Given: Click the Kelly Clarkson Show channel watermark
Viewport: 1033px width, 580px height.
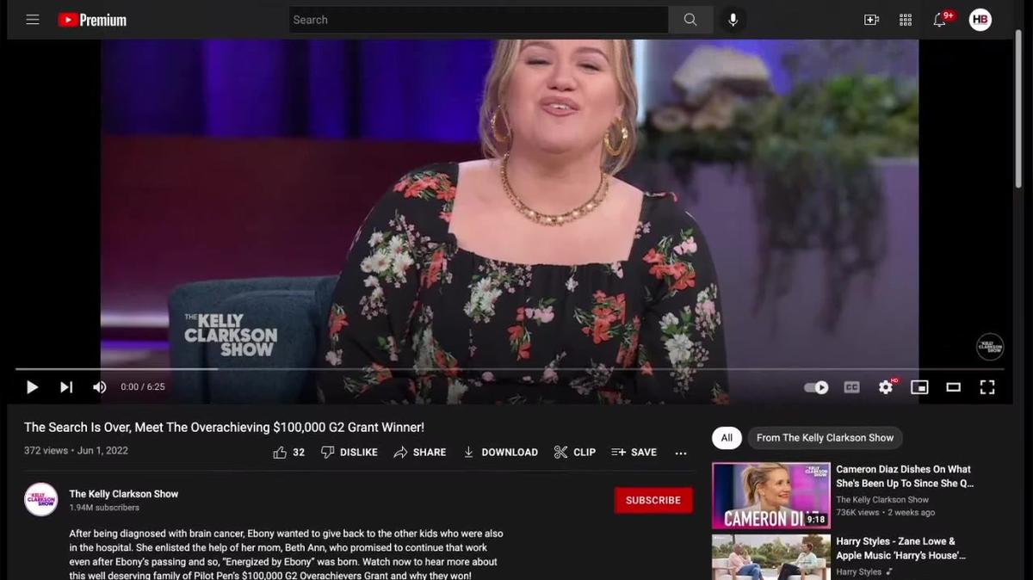Looking at the screenshot, I should click(990, 347).
